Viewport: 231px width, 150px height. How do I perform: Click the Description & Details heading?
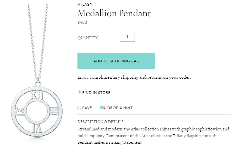pyautogui.click(x=100, y=122)
